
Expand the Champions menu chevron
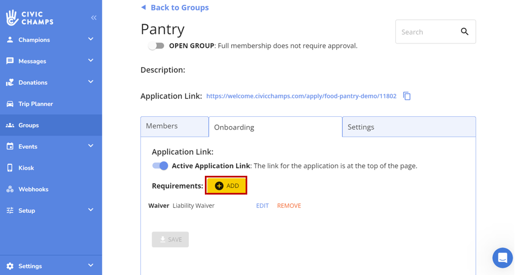point(91,39)
